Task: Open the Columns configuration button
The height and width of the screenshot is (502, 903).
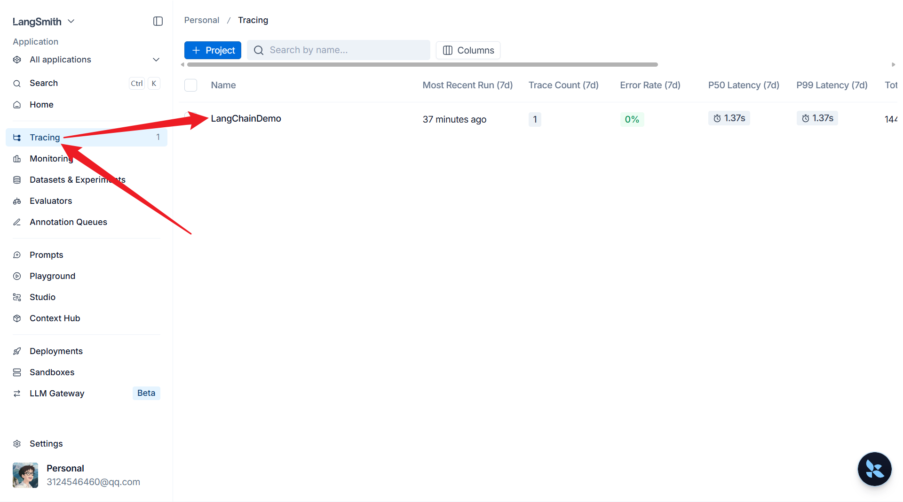Action: (x=468, y=50)
